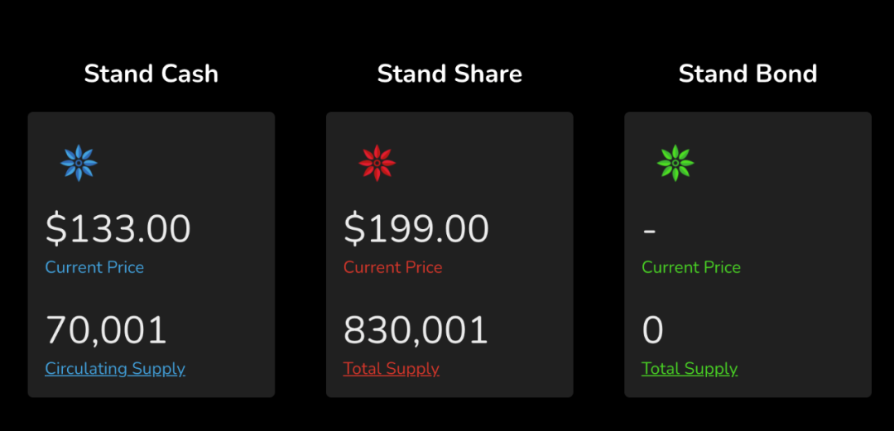This screenshot has width=894, height=431.
Task: Click the 70,001 supply number
Action: point(106,330)
